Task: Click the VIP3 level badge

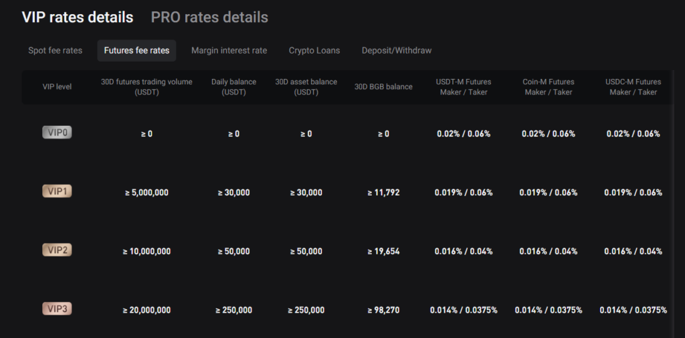Action: tap(57, 309)
